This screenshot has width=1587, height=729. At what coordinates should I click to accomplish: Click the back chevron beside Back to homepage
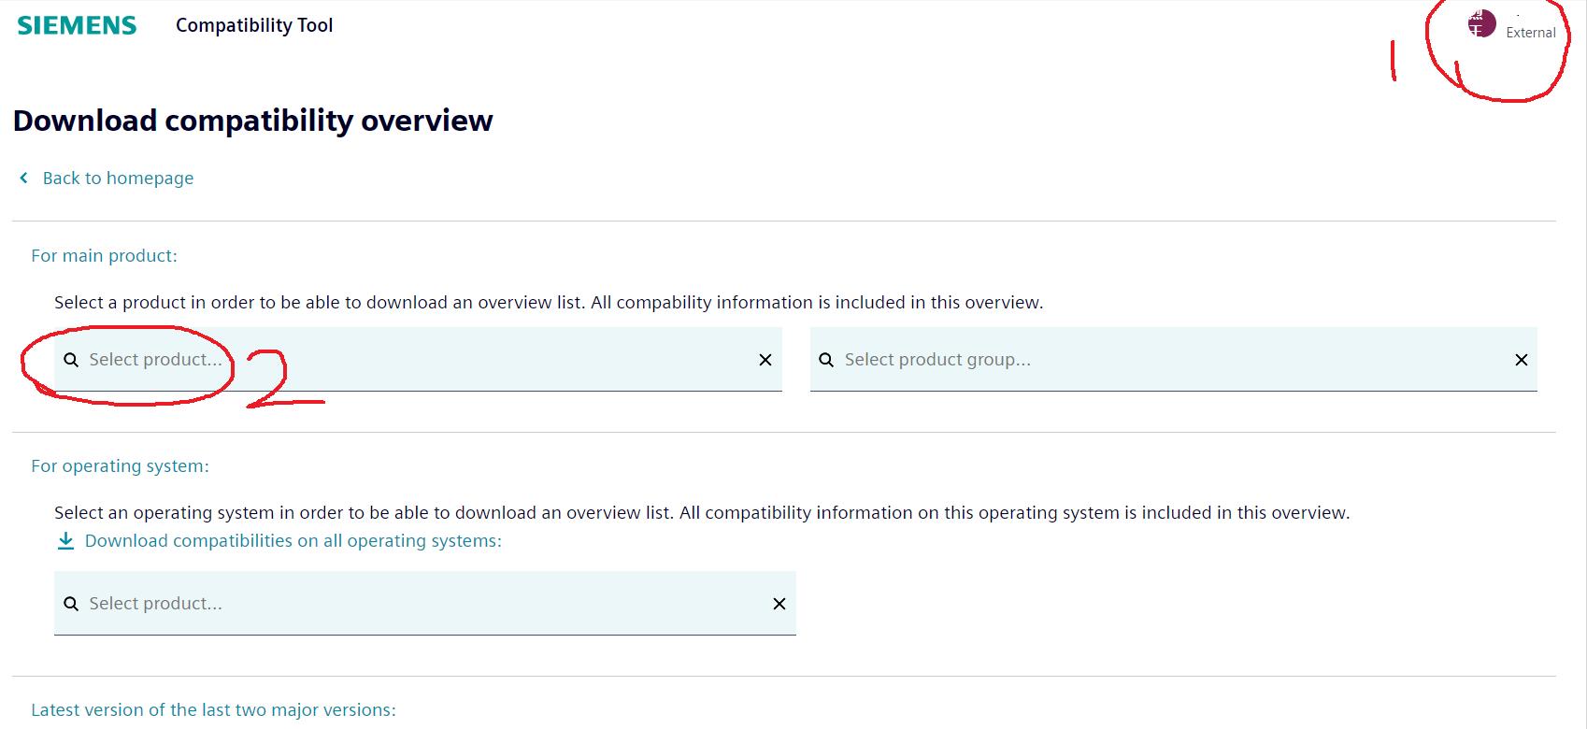click(x=24, y=178)
